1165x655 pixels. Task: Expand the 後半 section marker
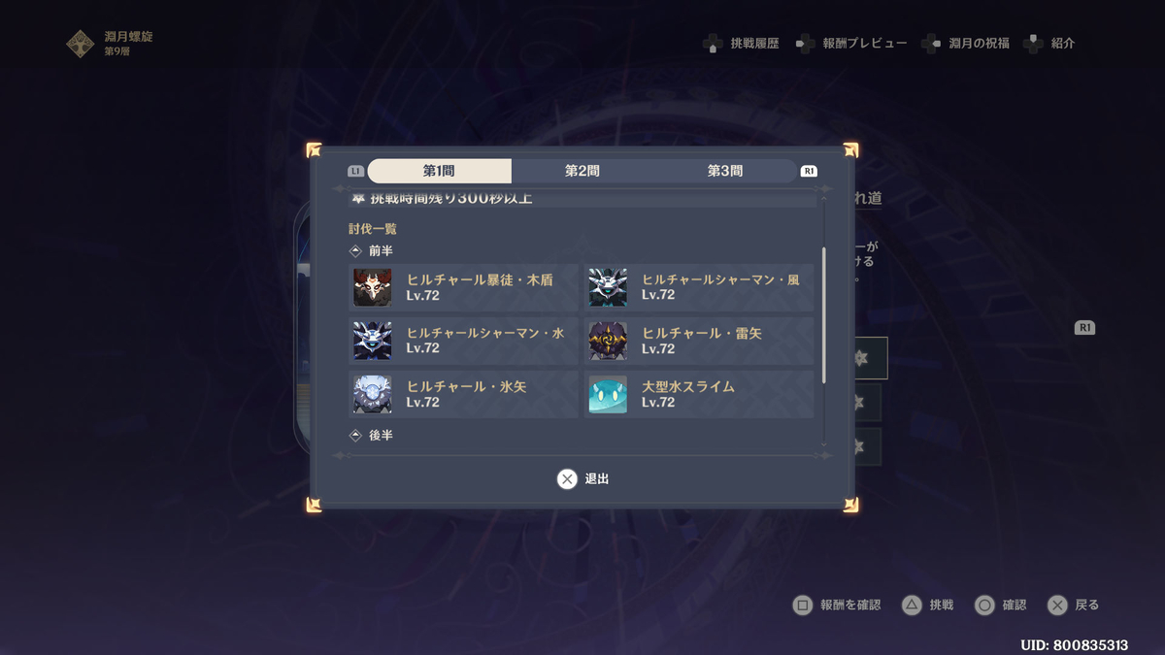(355, 436)
